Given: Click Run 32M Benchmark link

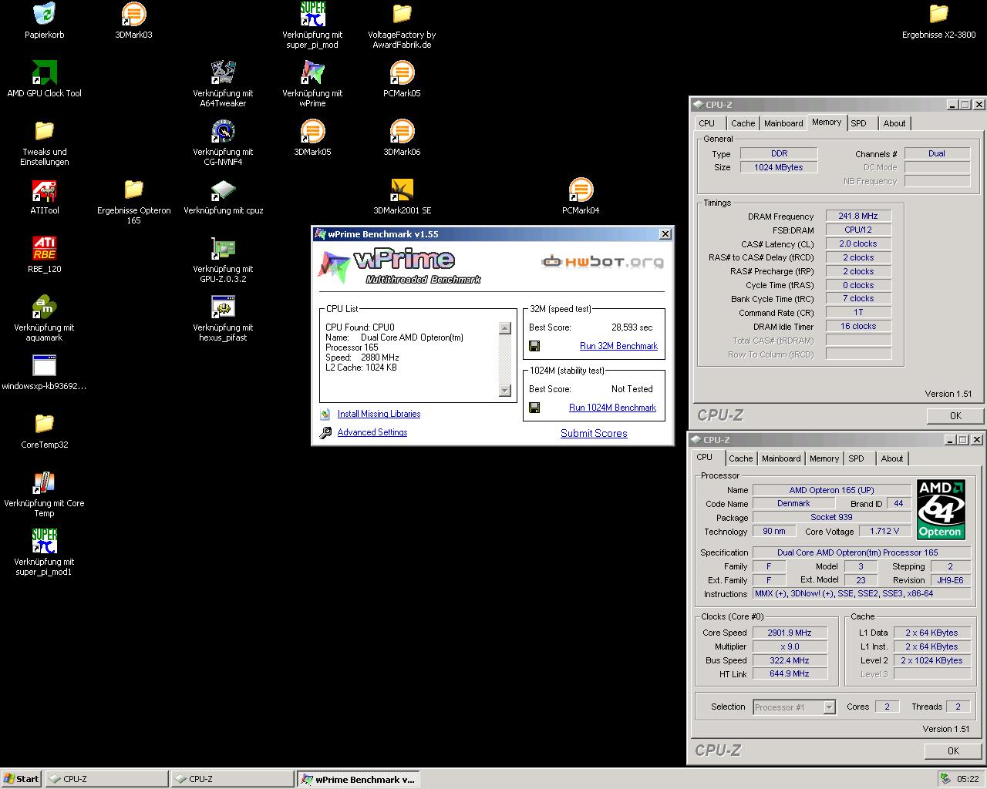Looking at the screenshot, I should click(x=618, y=346).
